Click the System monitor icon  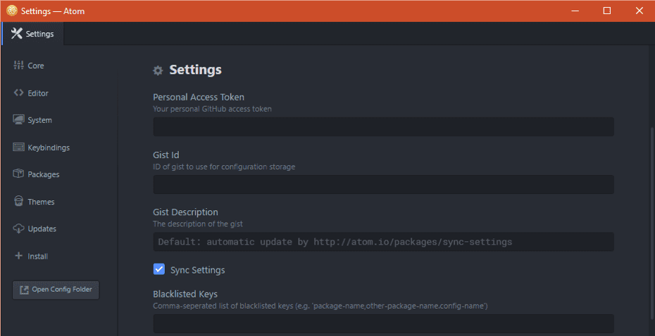pos(18,120)
